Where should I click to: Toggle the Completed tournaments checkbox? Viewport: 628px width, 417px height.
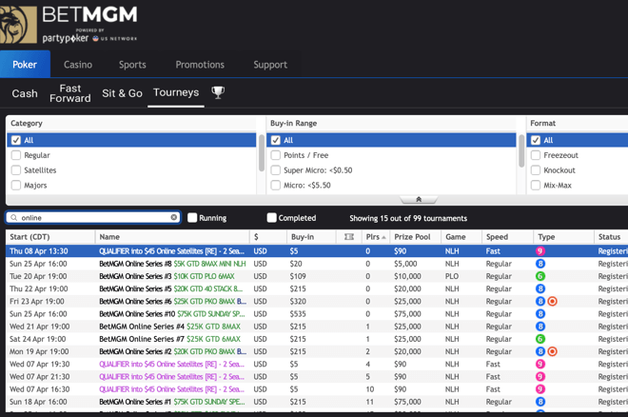pyautogui.click(x=271, y=217)
